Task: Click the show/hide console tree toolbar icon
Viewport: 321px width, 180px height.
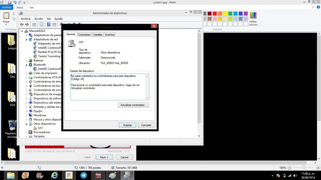Action: tap(34, 24)
